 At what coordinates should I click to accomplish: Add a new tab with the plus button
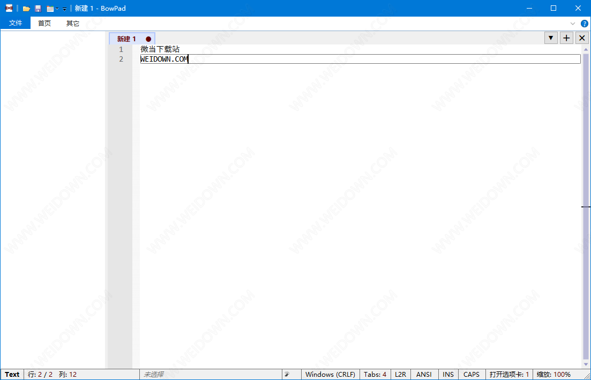tap(566, 38)
